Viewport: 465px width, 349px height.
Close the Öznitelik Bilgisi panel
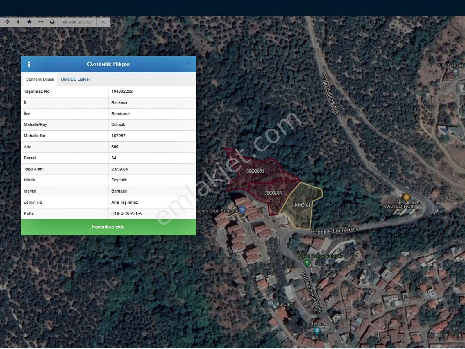(x=189, y=64)
